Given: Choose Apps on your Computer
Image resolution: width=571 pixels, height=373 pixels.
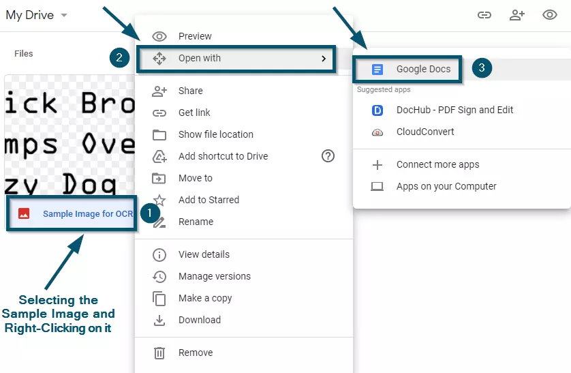Looking at the screenshot, I should click(x=462, y=187).
